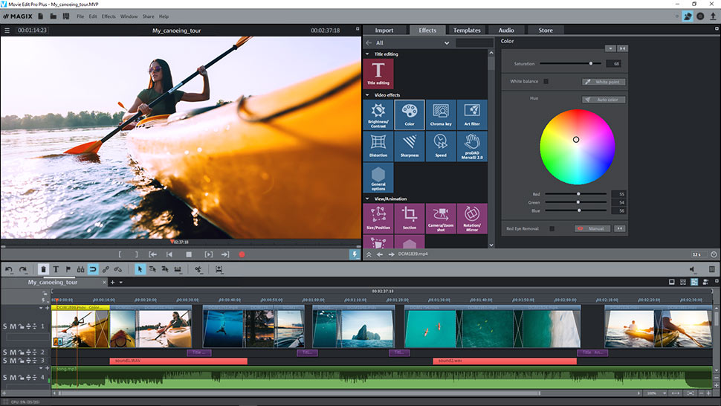Switch to the Templates tab
Screen dimensions: 721x406
click(x=467, y=30)
